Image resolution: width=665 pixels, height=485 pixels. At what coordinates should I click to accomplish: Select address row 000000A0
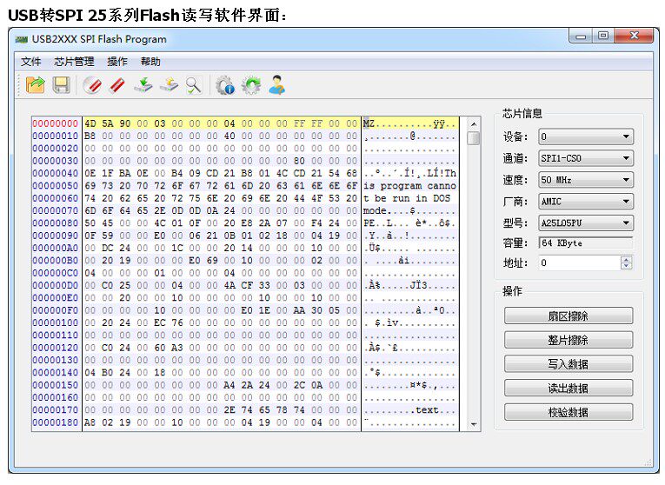[56, 248]
